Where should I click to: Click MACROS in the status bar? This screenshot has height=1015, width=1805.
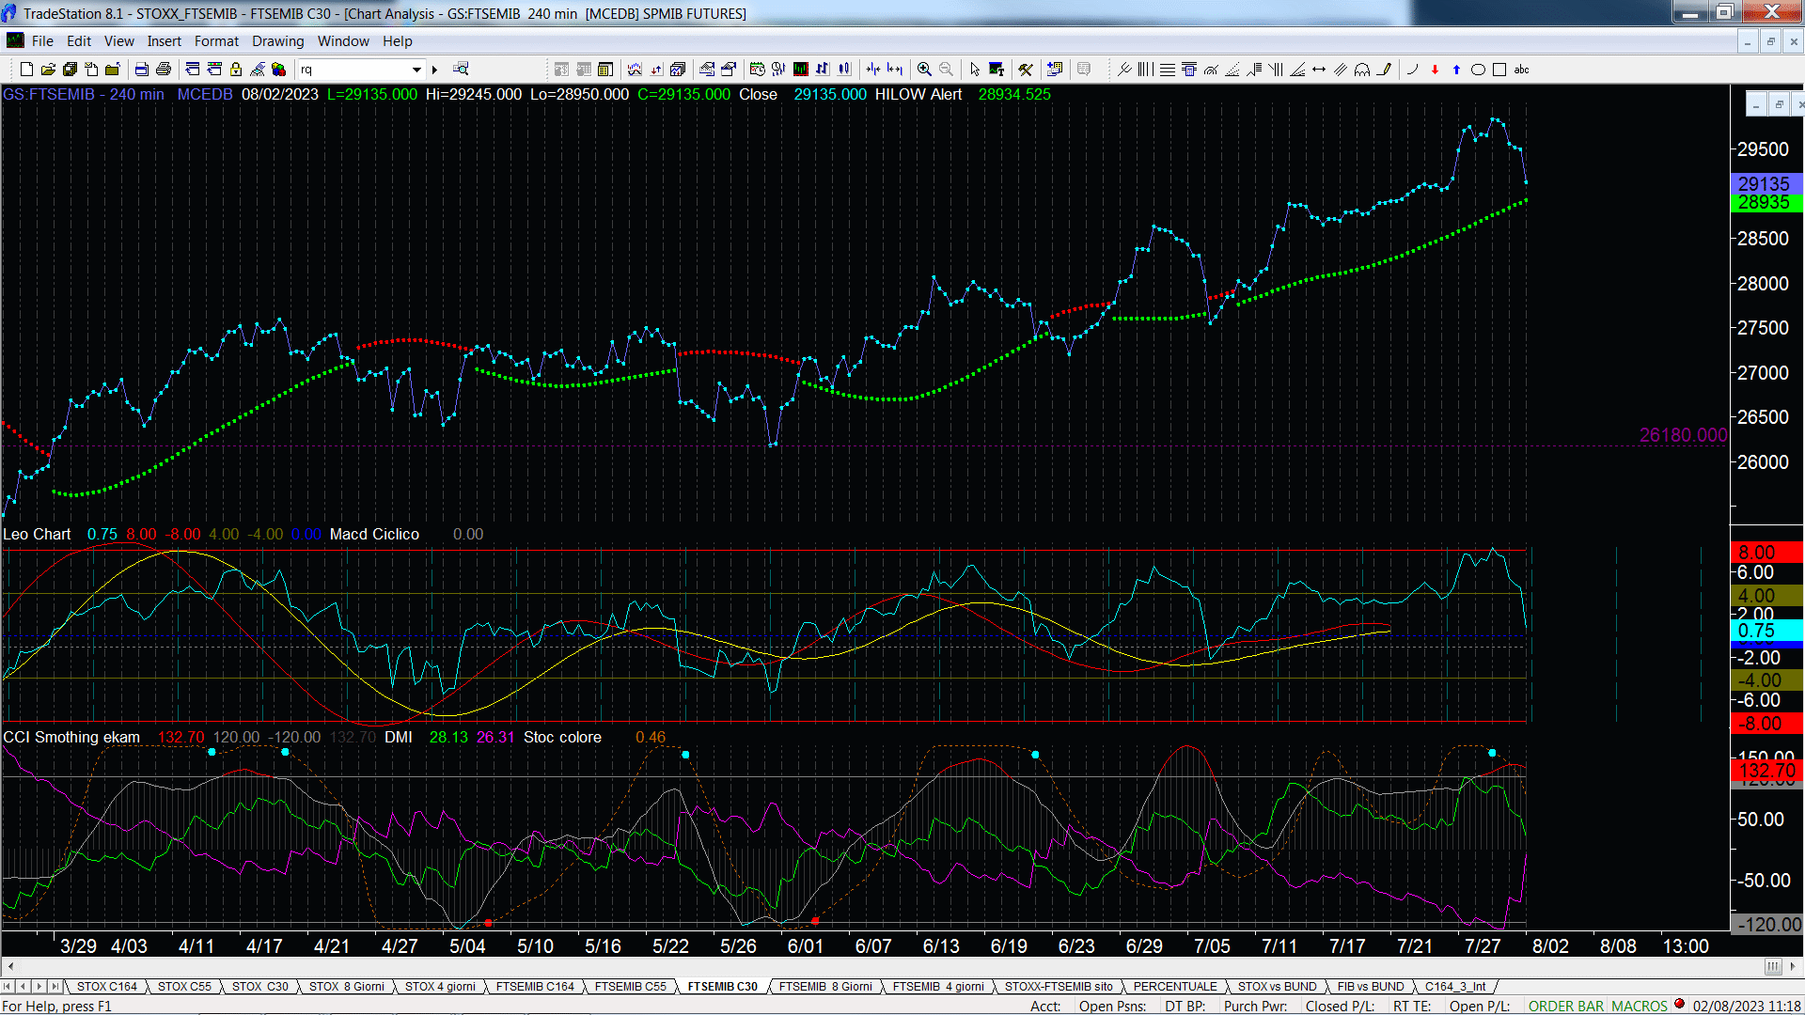coord(1640,1006)
